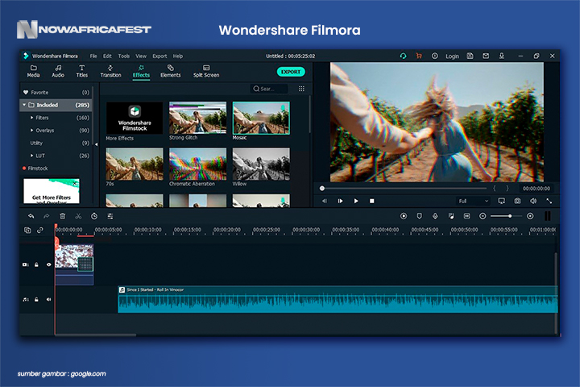Click the preview volume icon
The width and height of the screenshot is (580, 387).
(x=533, y=201)
